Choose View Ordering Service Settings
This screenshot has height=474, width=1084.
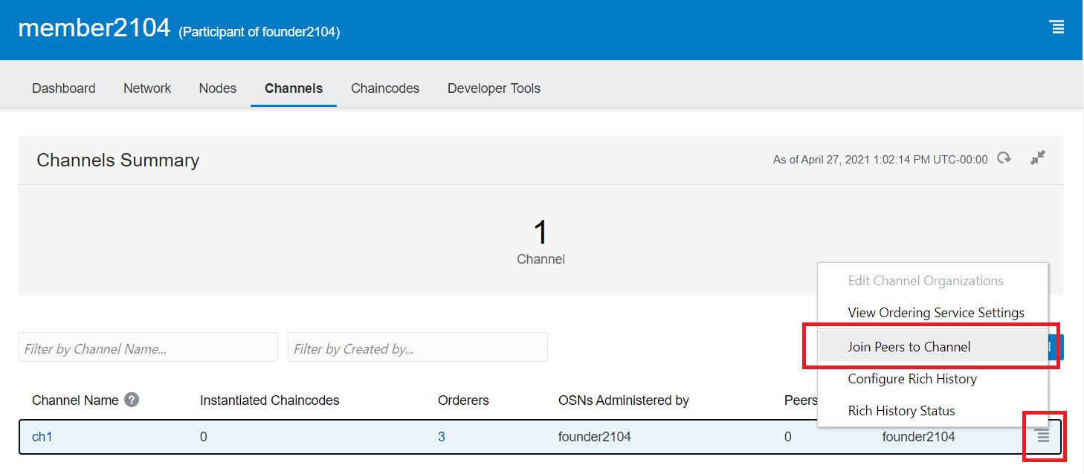click(x=936, y=313)
